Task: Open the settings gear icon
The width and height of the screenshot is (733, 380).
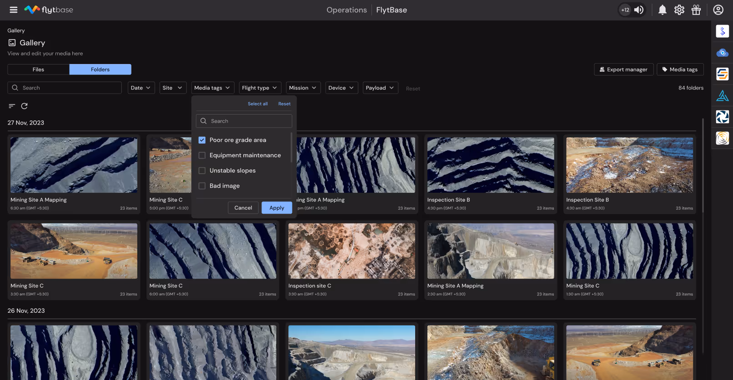Action: tap(679, 10)
